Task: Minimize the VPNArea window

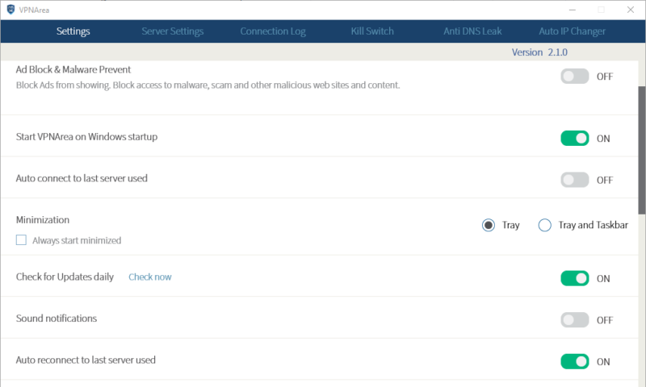Action: [x=572, y=10]
